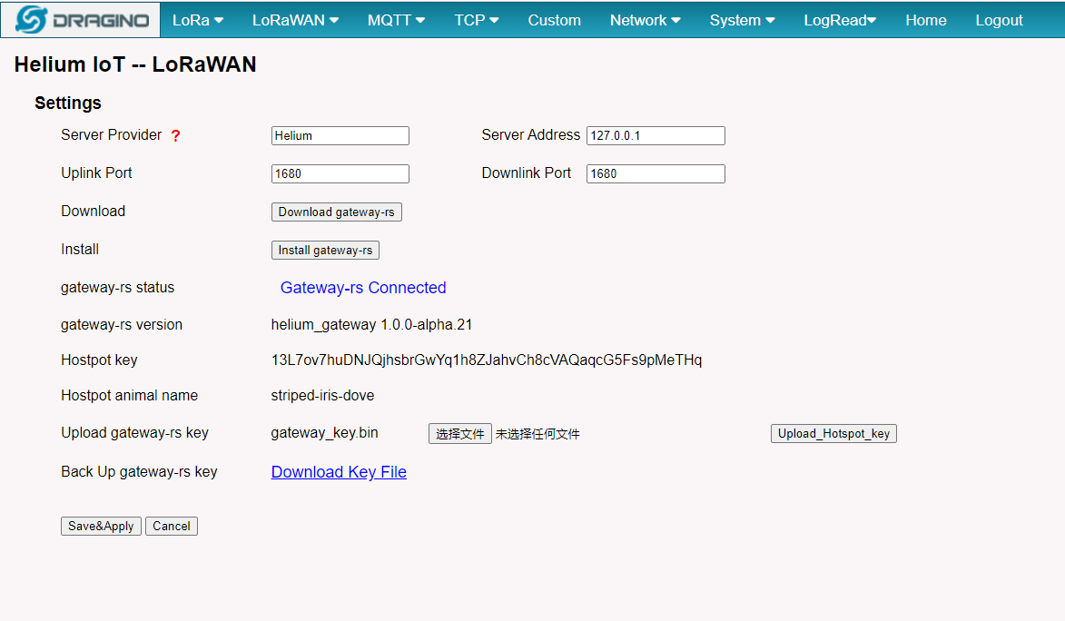Open the MQTT dropdown menu
The height and width of the screenshot is (621, 1065).
click(396, 20)
